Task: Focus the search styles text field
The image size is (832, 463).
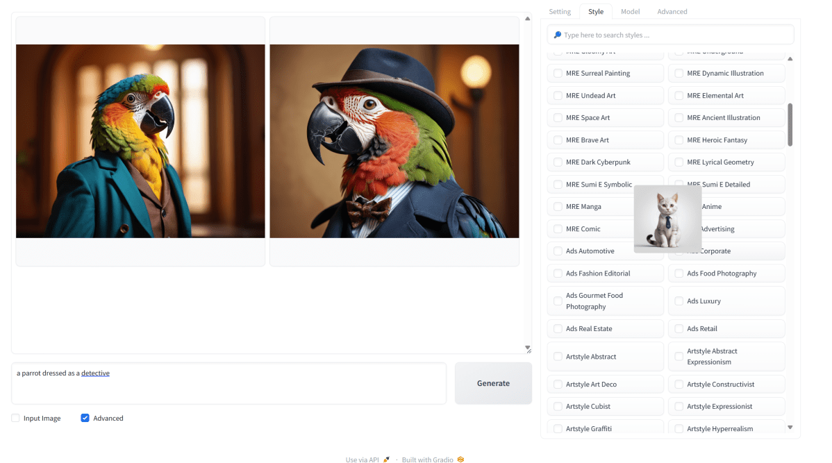Action: point(674,35)
